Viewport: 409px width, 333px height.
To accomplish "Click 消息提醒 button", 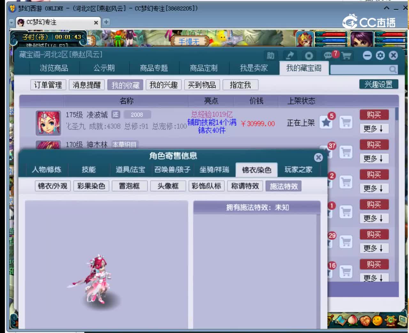I will [87, 85].
